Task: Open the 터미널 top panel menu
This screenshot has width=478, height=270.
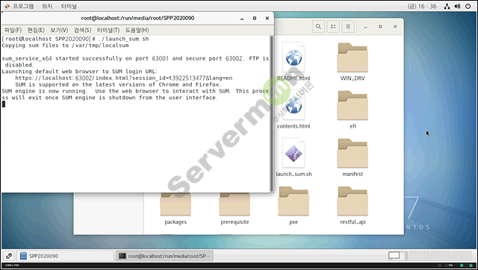Action: point(69,6)
